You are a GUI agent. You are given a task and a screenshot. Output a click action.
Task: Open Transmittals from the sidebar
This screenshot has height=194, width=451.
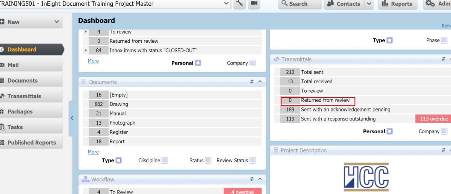(x=31, y=96)
